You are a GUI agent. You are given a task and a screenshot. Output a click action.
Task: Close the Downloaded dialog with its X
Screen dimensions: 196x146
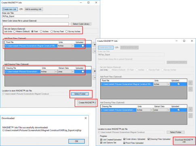pos(86,118)
